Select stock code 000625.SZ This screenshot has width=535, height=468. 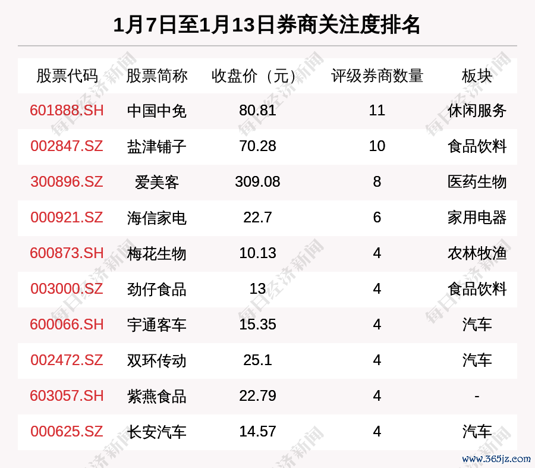[x=67, y=432]
